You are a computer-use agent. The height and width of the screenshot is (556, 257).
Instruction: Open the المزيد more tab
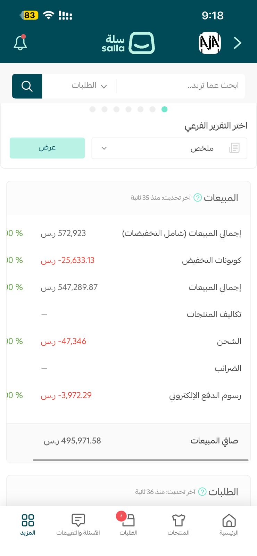28,524
